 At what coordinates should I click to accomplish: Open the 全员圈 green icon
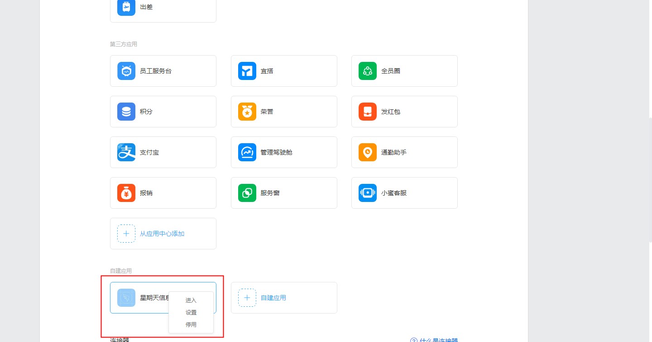(x=367, y=71)
